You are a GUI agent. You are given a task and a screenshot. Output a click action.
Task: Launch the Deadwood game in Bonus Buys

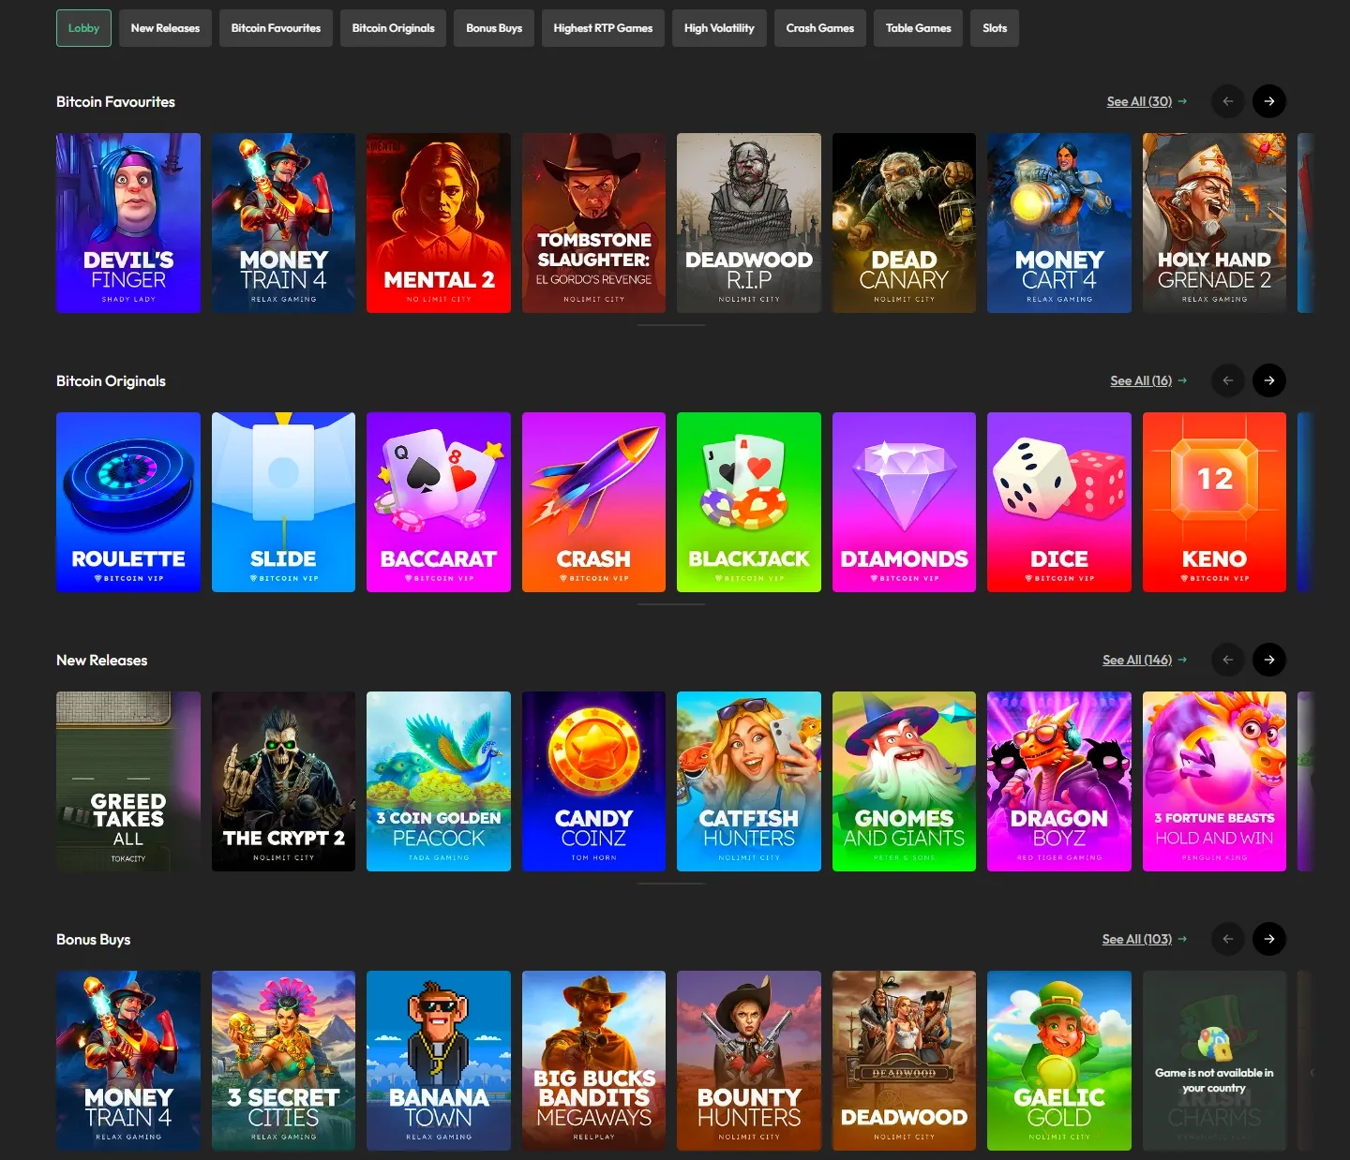coord(904,1061)
